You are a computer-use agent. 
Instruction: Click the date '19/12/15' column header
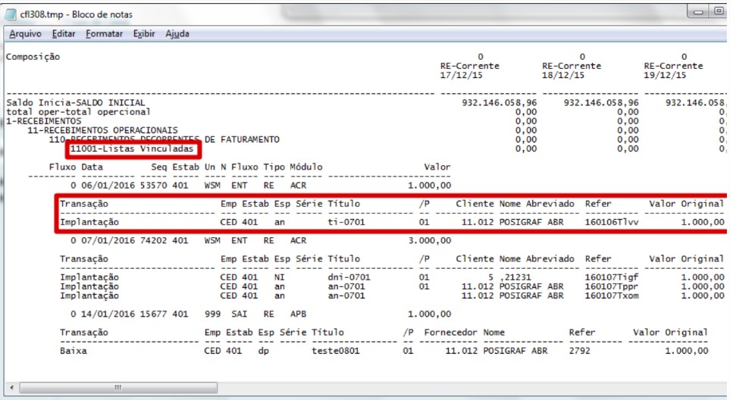pyautogui.click(x=665, y=75)
